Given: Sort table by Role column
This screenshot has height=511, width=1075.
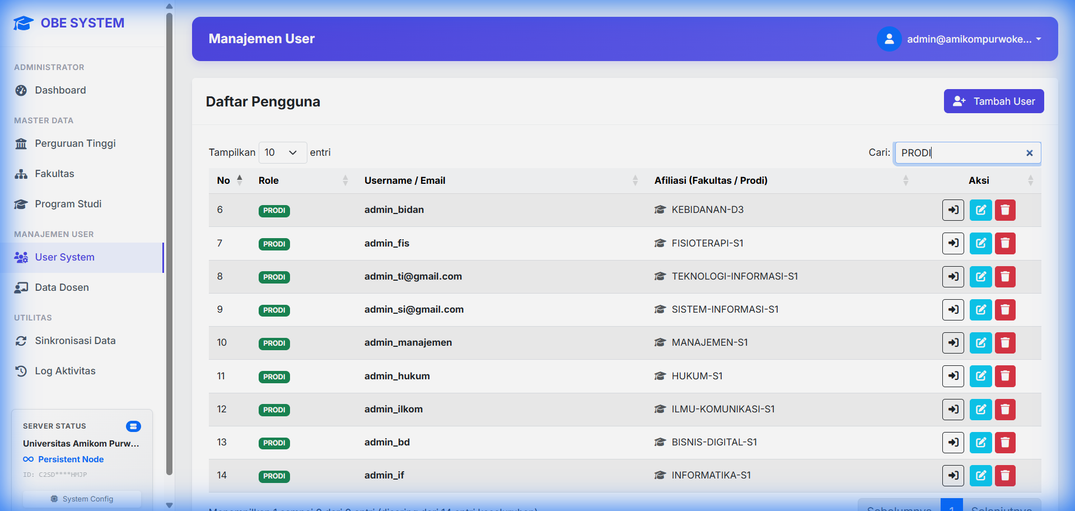Looking at the screenshot, I should [x=302, y=180].
